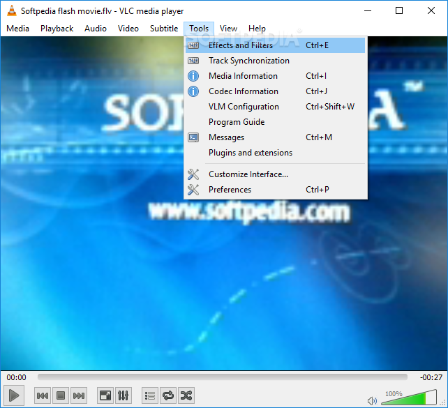Open the Subtitle menu
The height and width of the screenshot is (408, 448).
click(164, 29)
